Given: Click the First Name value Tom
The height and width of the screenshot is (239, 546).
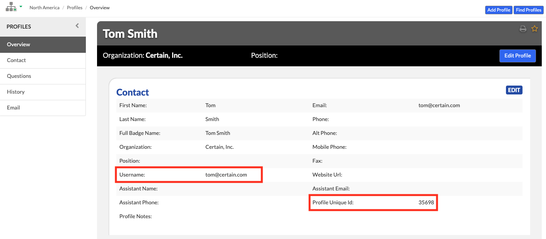Looking at the screenshot, I should coord(210,105).
